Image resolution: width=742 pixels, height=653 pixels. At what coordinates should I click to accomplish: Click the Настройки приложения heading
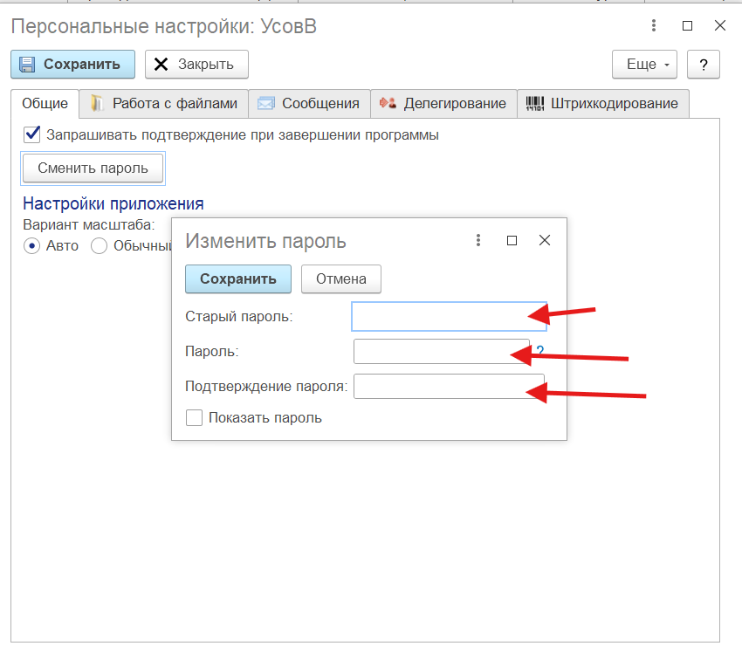click(113, 203)
